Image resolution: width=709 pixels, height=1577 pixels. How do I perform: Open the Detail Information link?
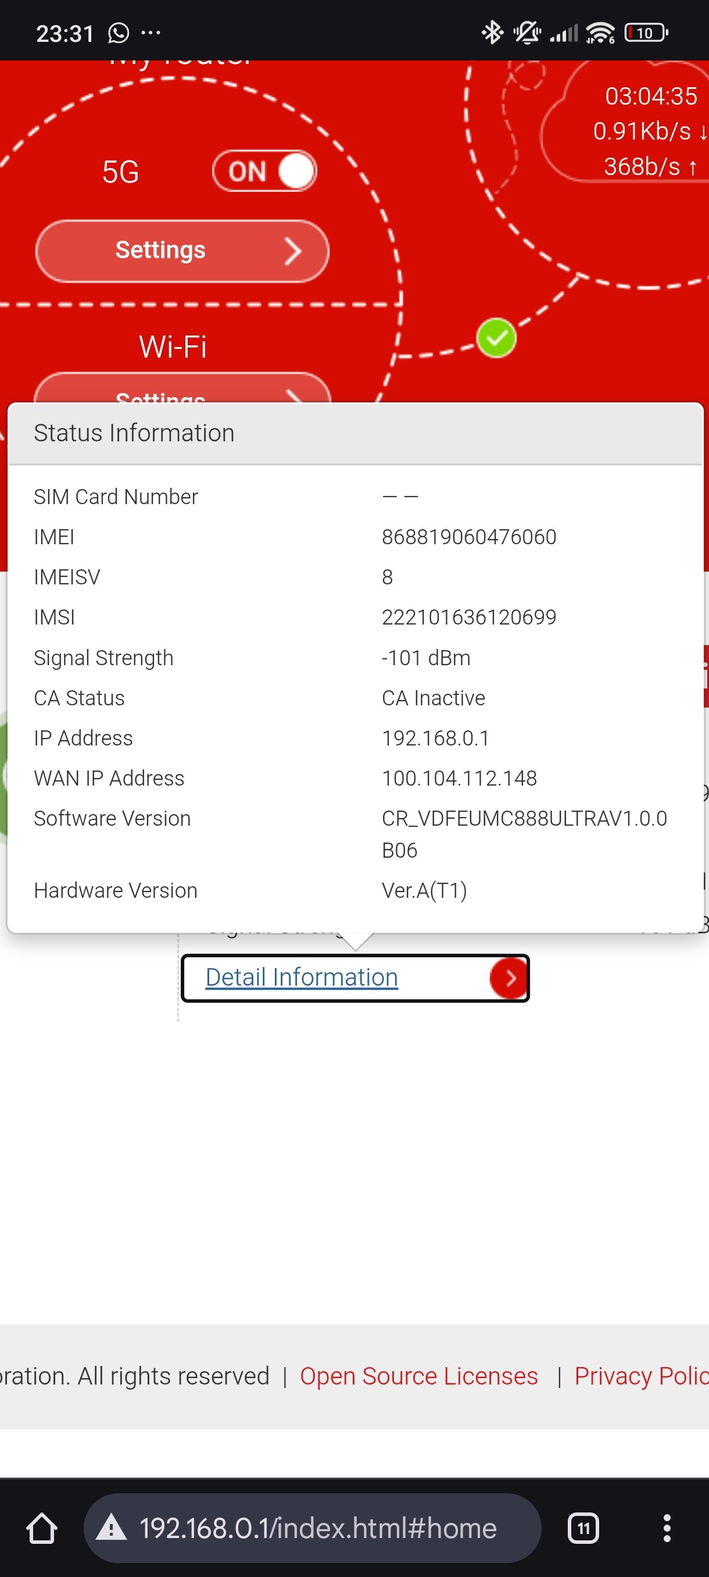tap(302, 977)
